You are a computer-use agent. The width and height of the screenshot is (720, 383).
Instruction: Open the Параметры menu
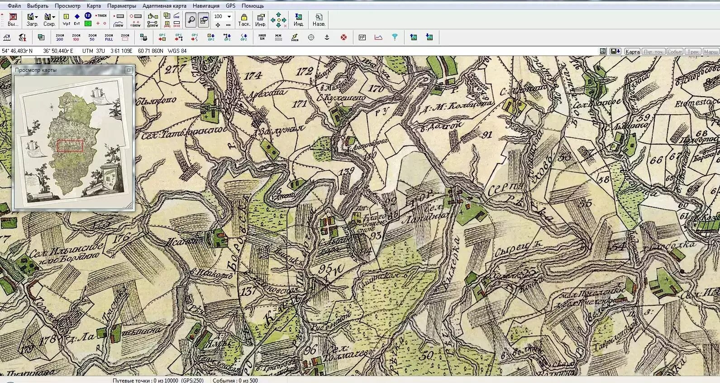pyautogui.click(x=122, y=6)
